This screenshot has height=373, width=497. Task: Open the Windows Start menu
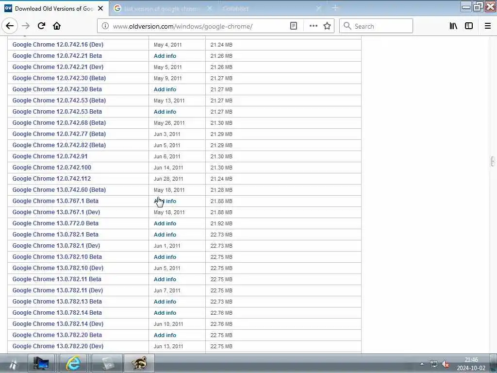(13, 364)
